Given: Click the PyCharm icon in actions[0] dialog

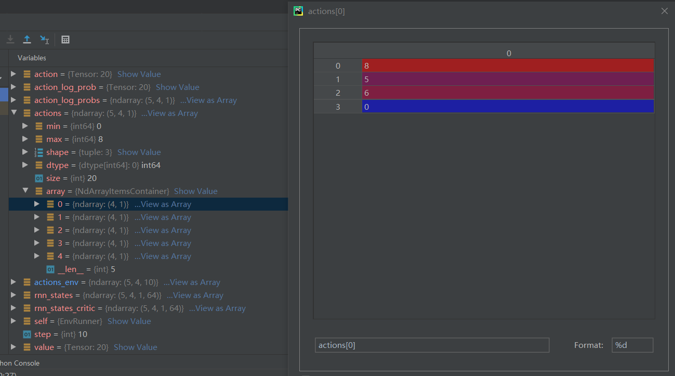Looking at the screenshot, I should point(298,11).
